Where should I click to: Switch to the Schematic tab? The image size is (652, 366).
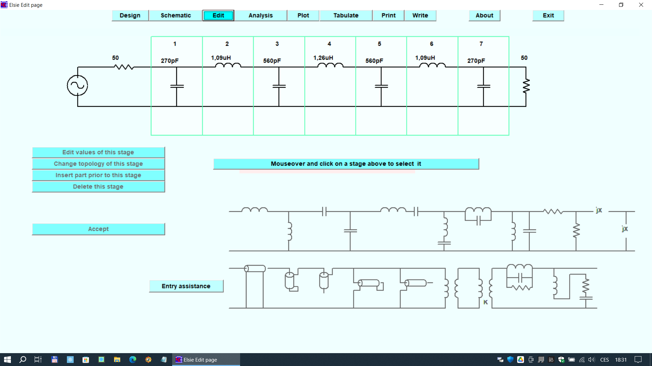(176, 16)
